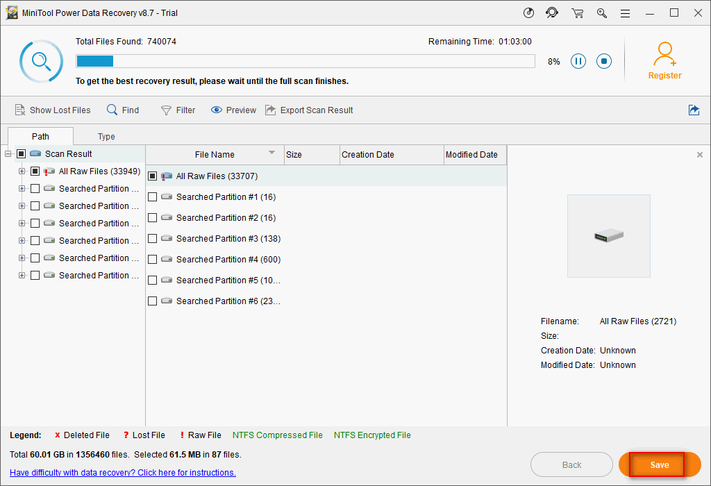Sort by the Creation Date column header

392,155
